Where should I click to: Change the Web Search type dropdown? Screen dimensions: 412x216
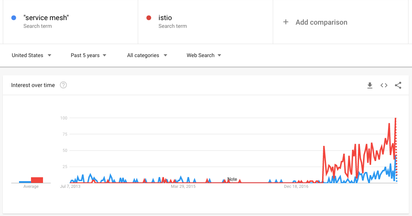[x=204, y=55]
